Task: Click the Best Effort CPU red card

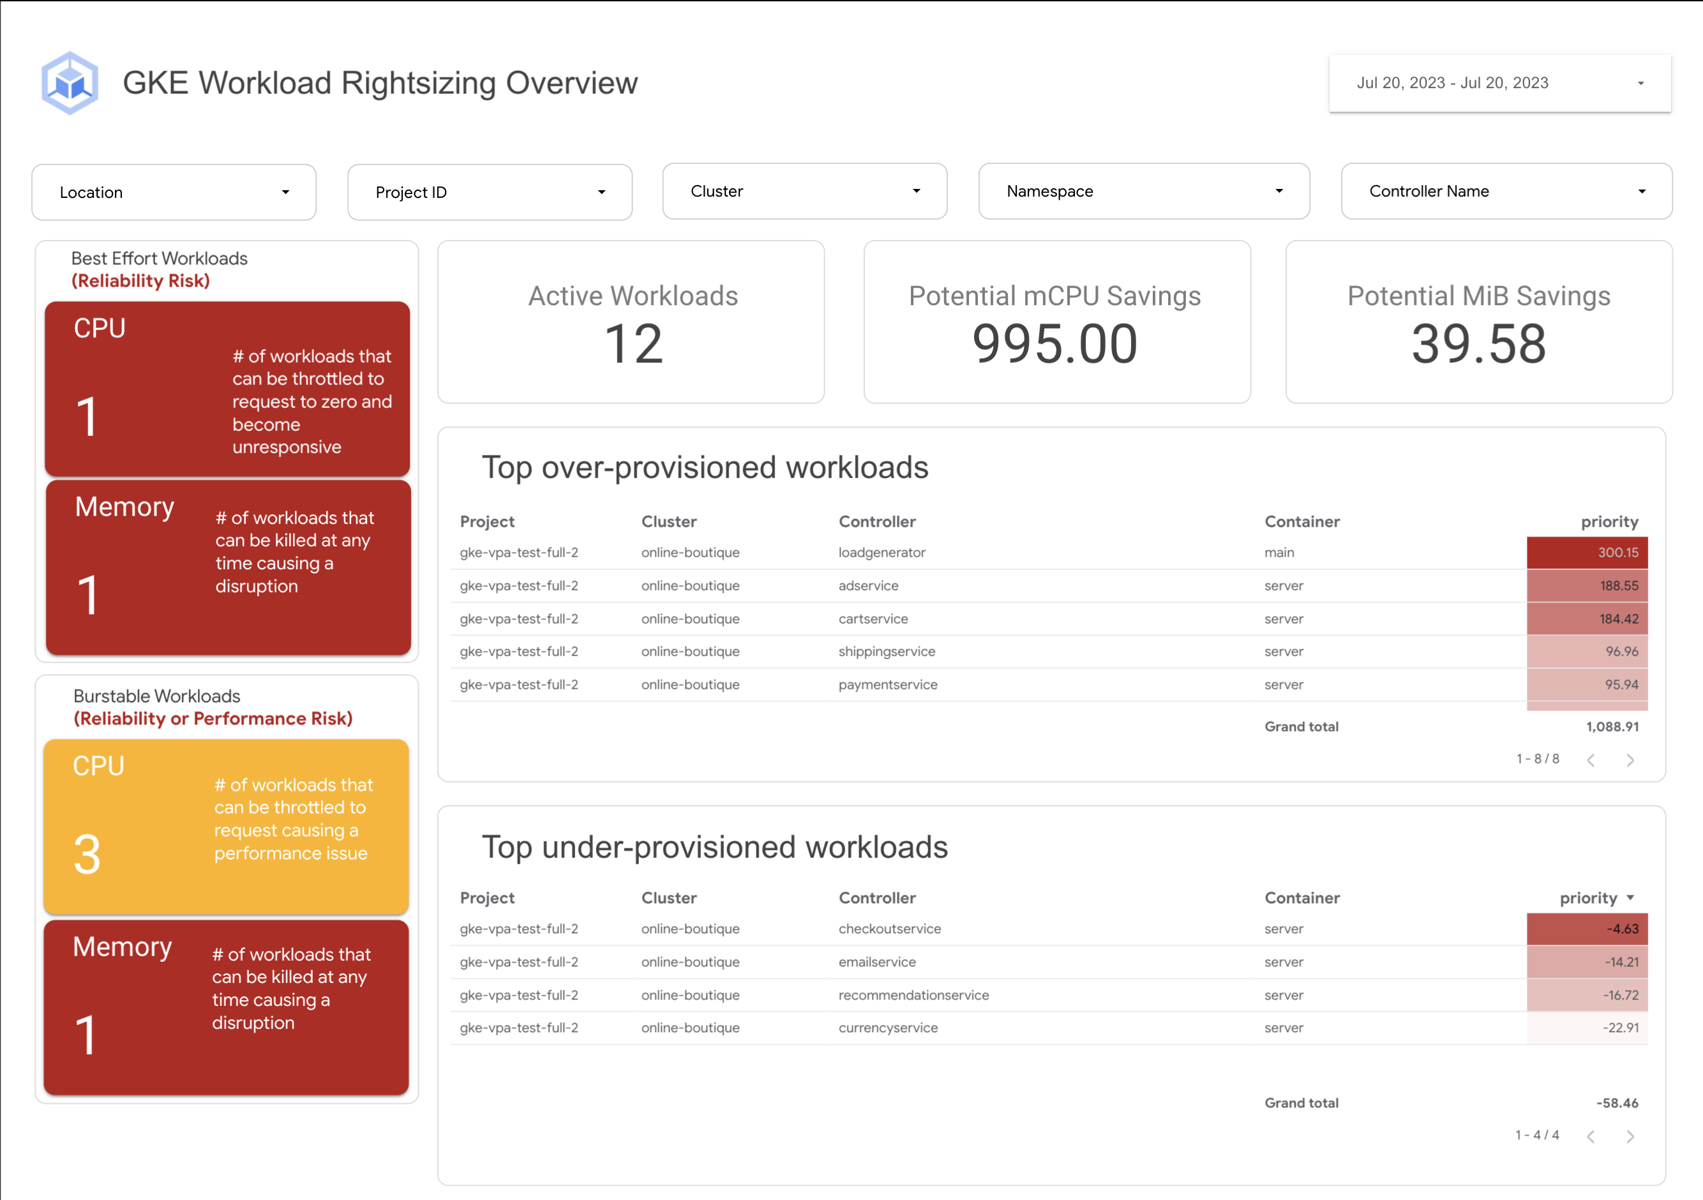Action: coord(228,389)
